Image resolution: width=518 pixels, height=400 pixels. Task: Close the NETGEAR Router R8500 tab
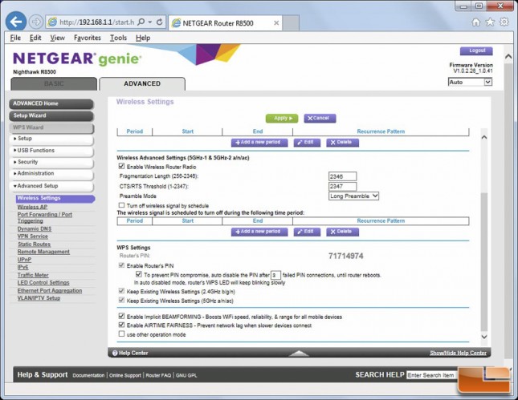coord(276,23)
